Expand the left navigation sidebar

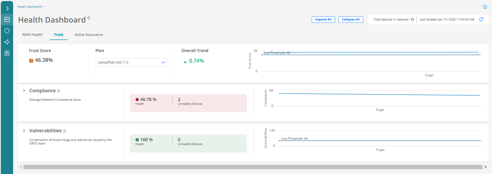pyautogui.click(x=7, y=8)
